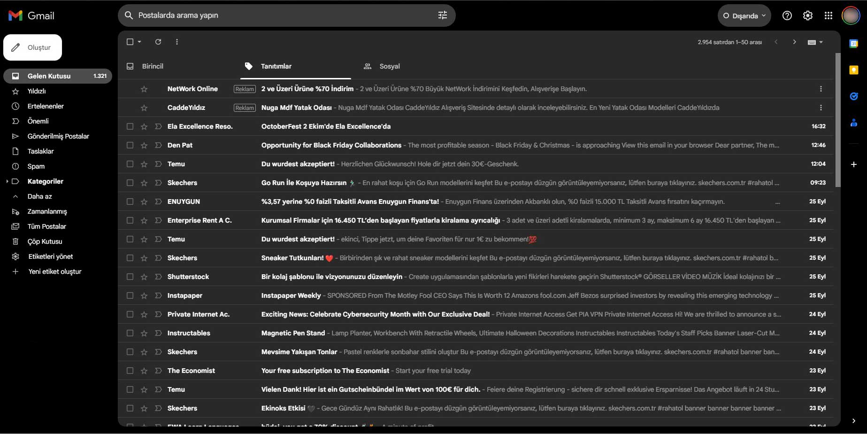Open the Google account avatar
The height and width of the screenshot is (434, 867).
point(851,15)
